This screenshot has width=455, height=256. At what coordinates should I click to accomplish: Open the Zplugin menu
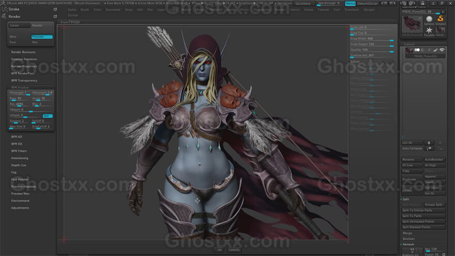(x=369, y=10)
